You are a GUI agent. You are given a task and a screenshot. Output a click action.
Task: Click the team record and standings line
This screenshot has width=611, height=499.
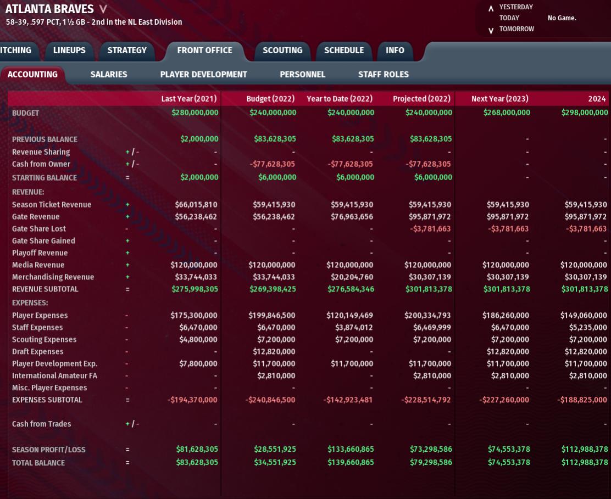94,22
